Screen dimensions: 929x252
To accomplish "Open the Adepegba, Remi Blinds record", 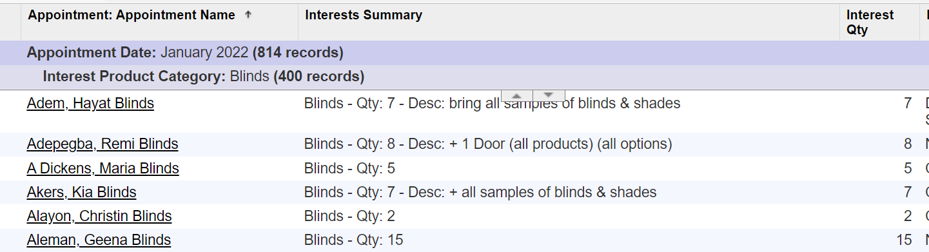I will pyautogui.click(x=103, y=144).
